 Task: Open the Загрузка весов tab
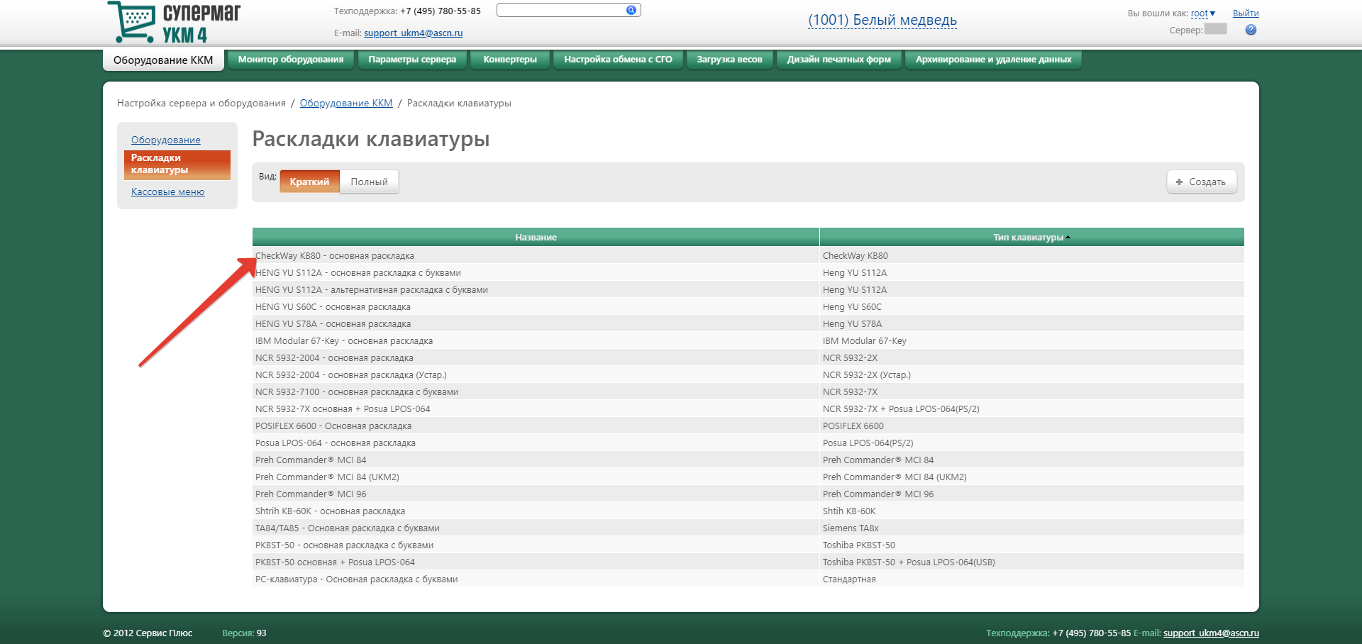(729, 60)
